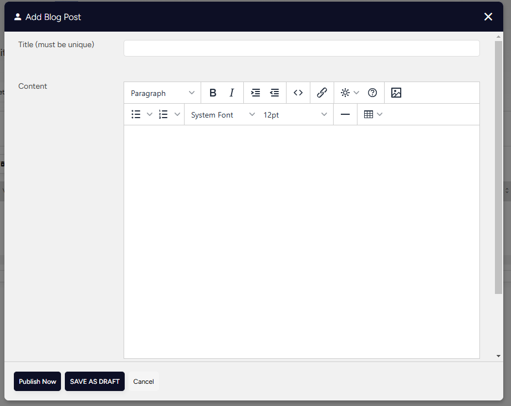Open the table insert menu
Viewport: 511px width, 406px height.
coord(369,114)
